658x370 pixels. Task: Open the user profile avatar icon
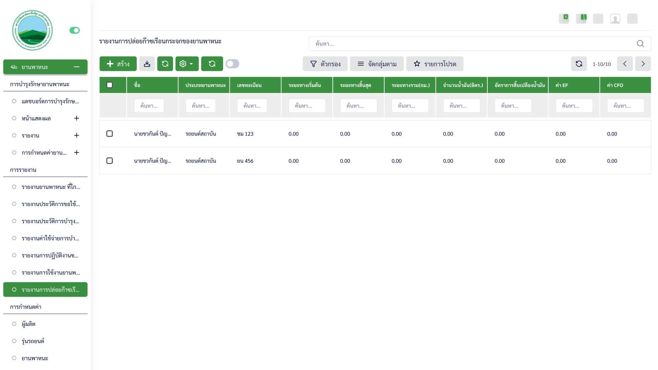(615, 19)
